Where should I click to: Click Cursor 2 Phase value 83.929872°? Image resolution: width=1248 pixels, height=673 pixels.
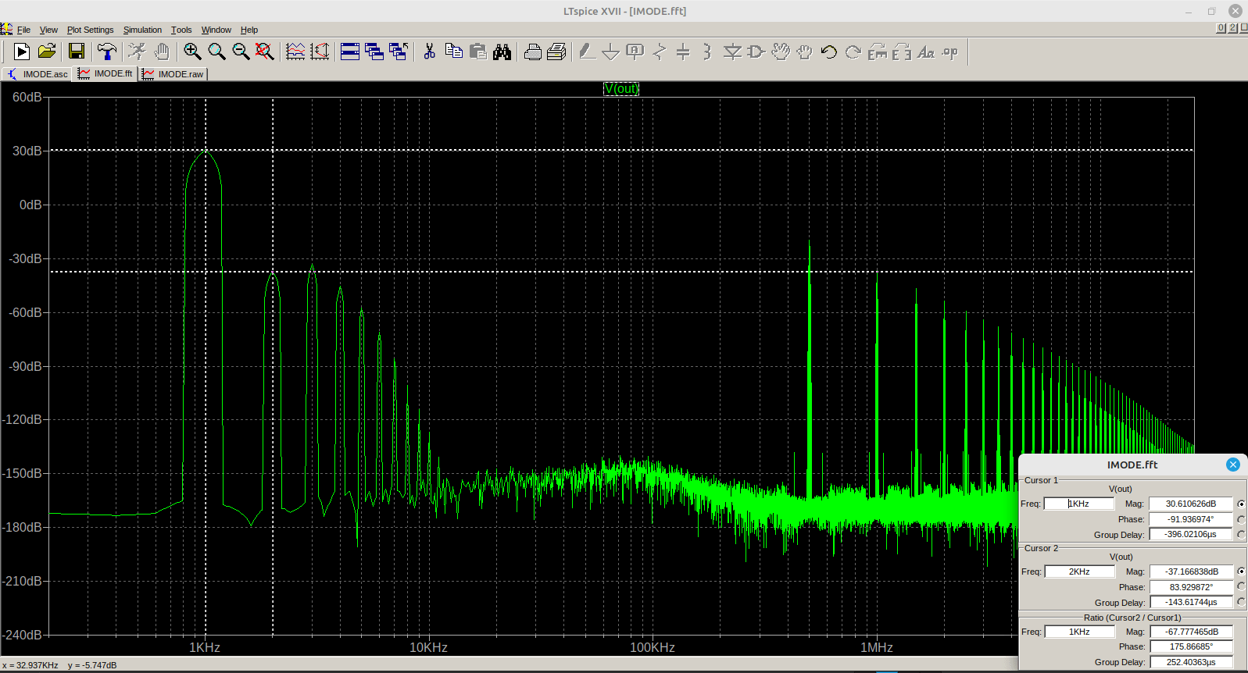coord(1191,587)
